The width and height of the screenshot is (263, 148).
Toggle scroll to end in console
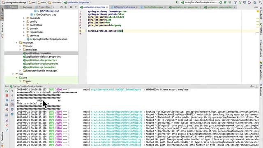(x=12, y=105)
